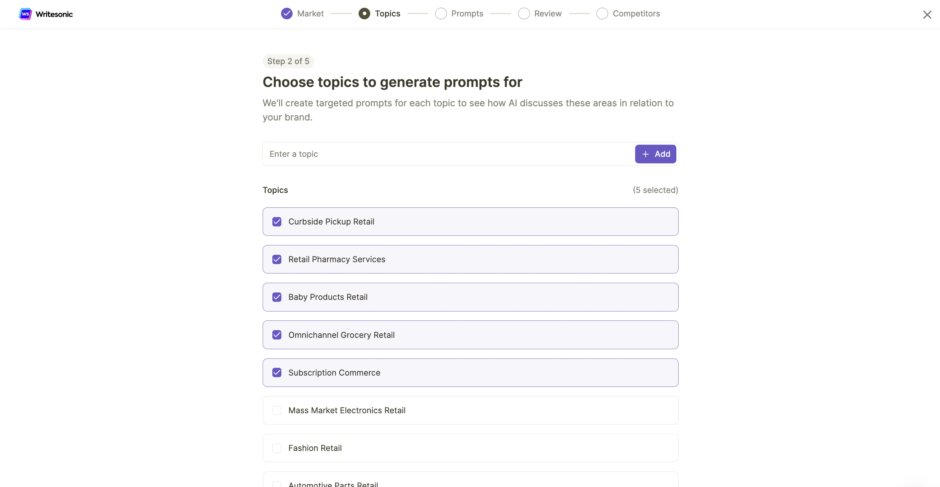
Task: Uncheck Curbside Pickup Retail checkbox
Action: 277,222
